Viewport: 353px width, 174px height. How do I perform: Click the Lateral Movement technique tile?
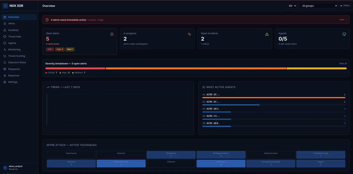click(x=121, y=163)
